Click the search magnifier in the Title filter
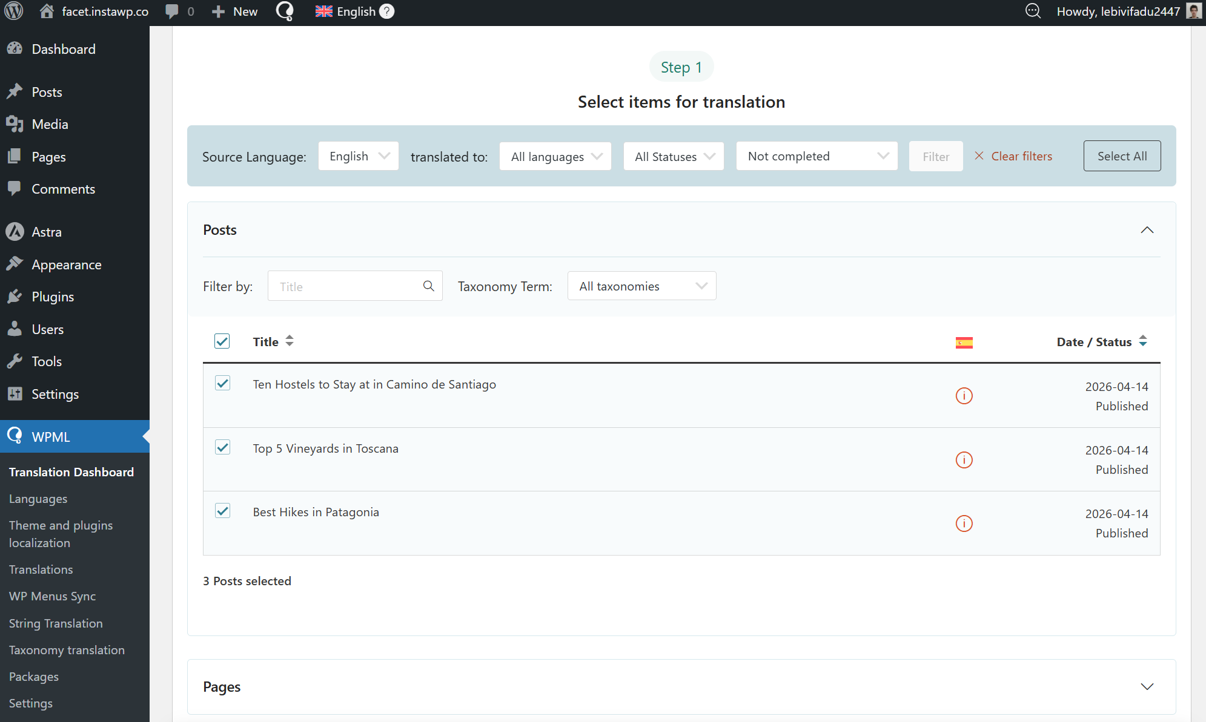Viewport: 1206px width, 722px height. [428, 286]
